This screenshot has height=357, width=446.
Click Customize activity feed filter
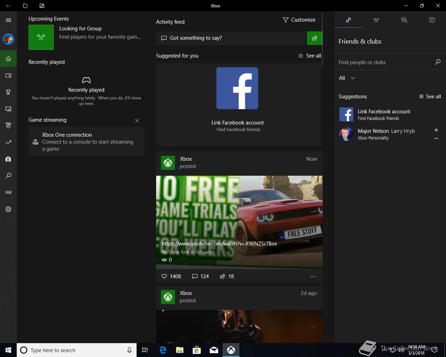[299, 20]
